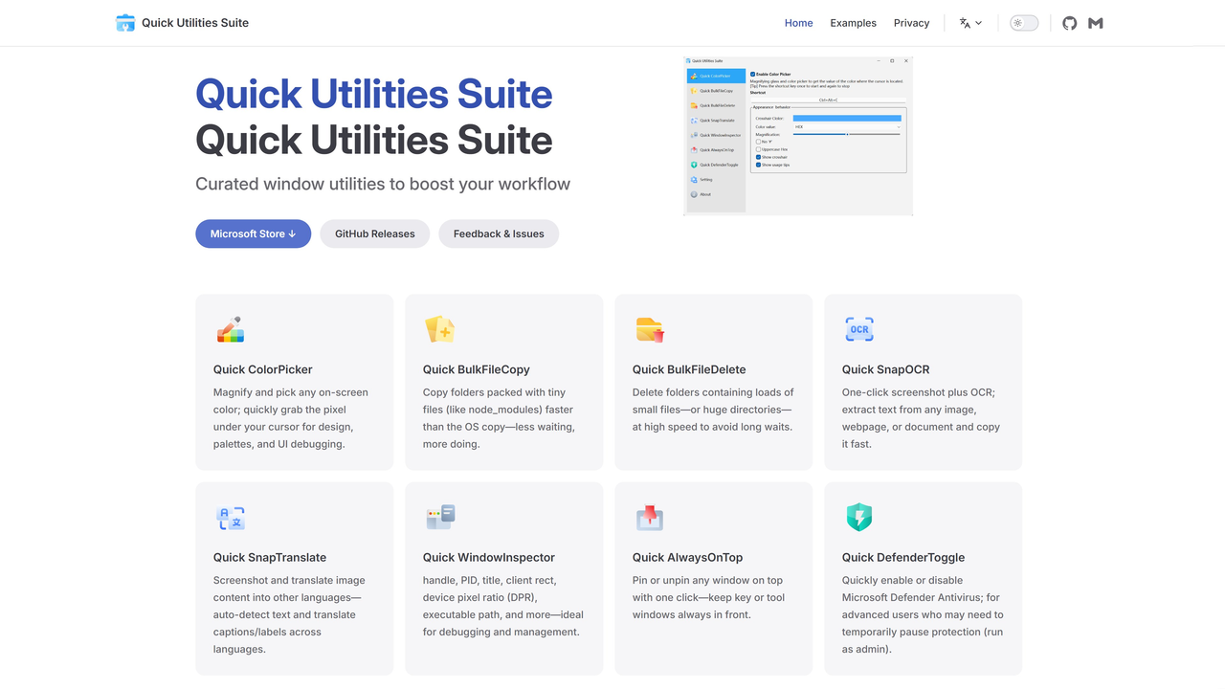Click the Quick BulkFileDelete card title
Viewport: 1225px width, 689px height.
tap(689, 369)
